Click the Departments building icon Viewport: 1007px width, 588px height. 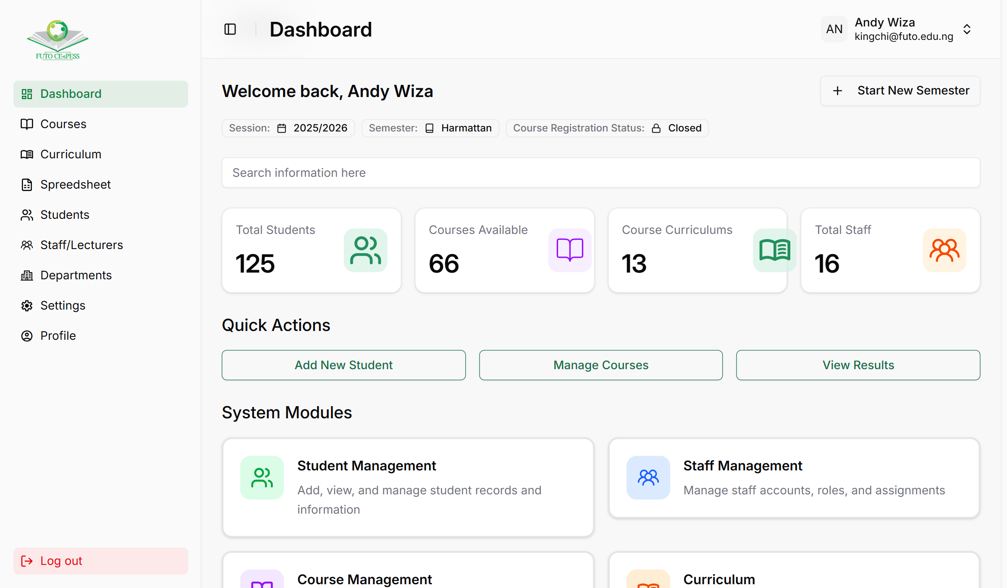[x=27, y=275]
